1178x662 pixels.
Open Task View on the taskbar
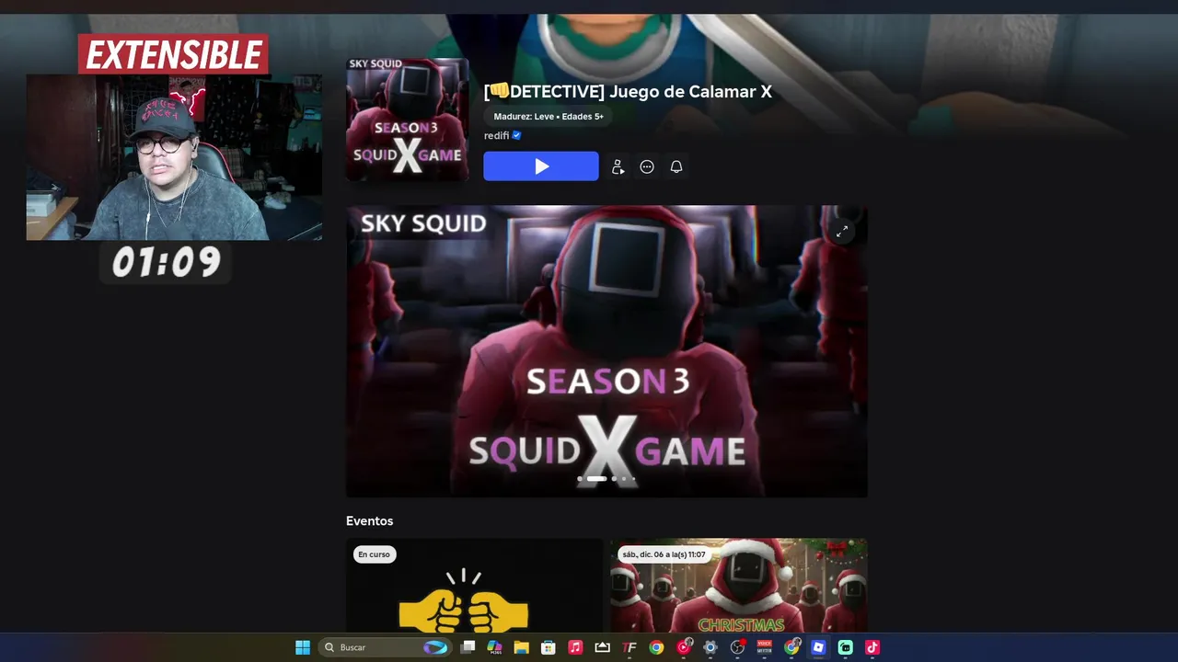(468, 647)
